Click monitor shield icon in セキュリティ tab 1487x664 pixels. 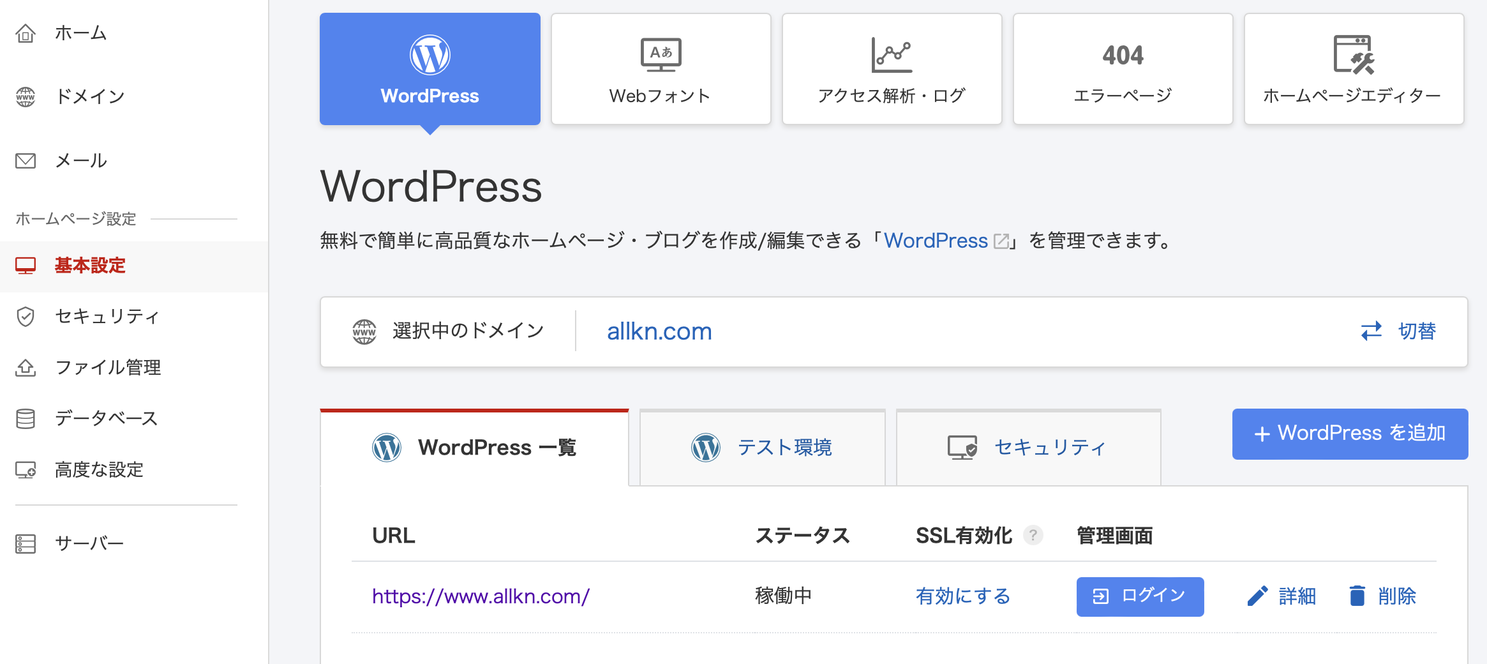coord(962,448)
